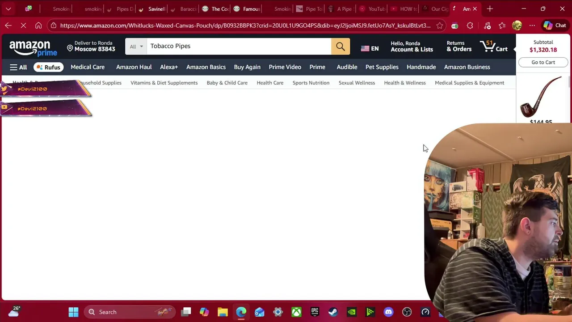Open the Extensions puzzle piece icon

(x=470, y=25)
